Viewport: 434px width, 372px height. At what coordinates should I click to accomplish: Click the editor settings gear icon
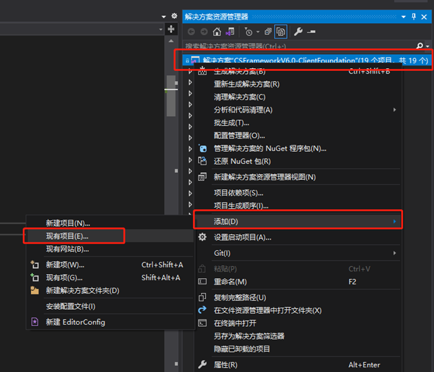point(174,16)
